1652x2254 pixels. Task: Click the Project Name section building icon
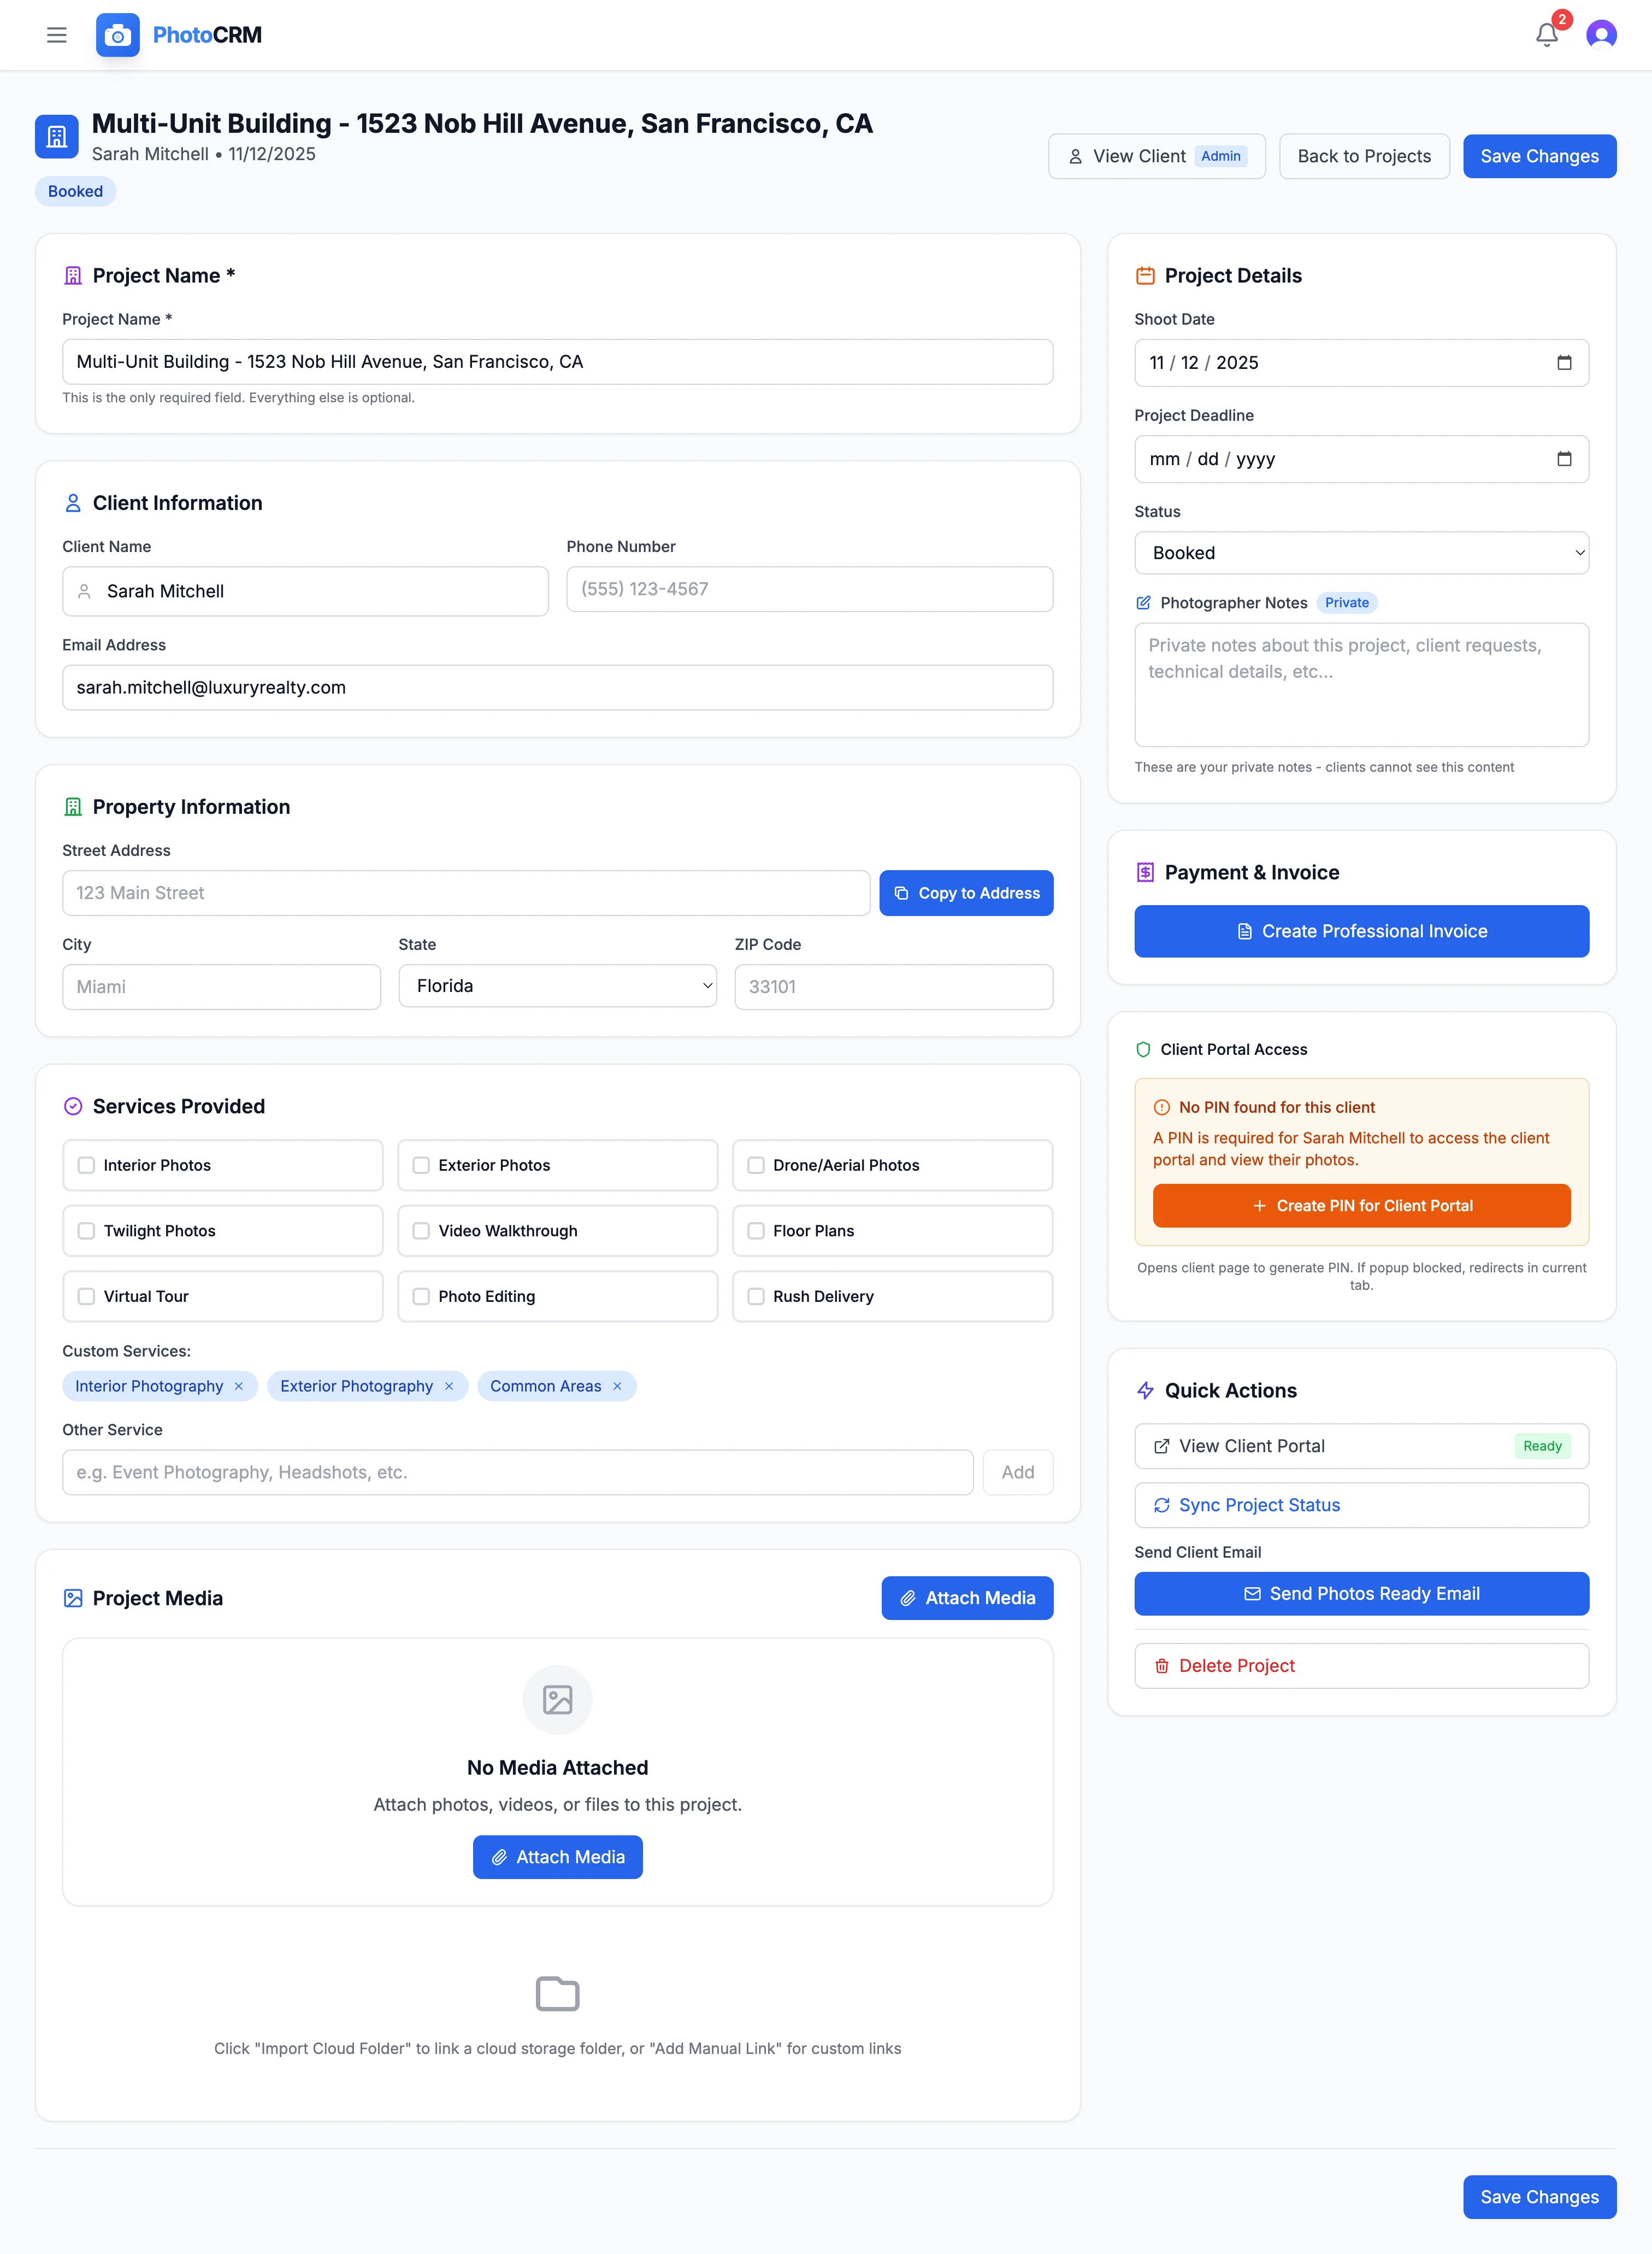tap(73, 276)
